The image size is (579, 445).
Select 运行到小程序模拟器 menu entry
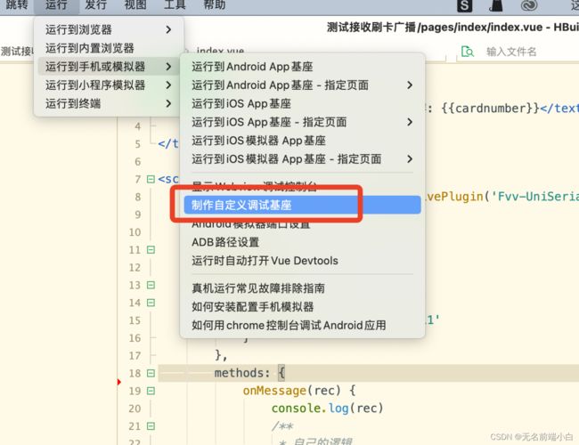109,85
